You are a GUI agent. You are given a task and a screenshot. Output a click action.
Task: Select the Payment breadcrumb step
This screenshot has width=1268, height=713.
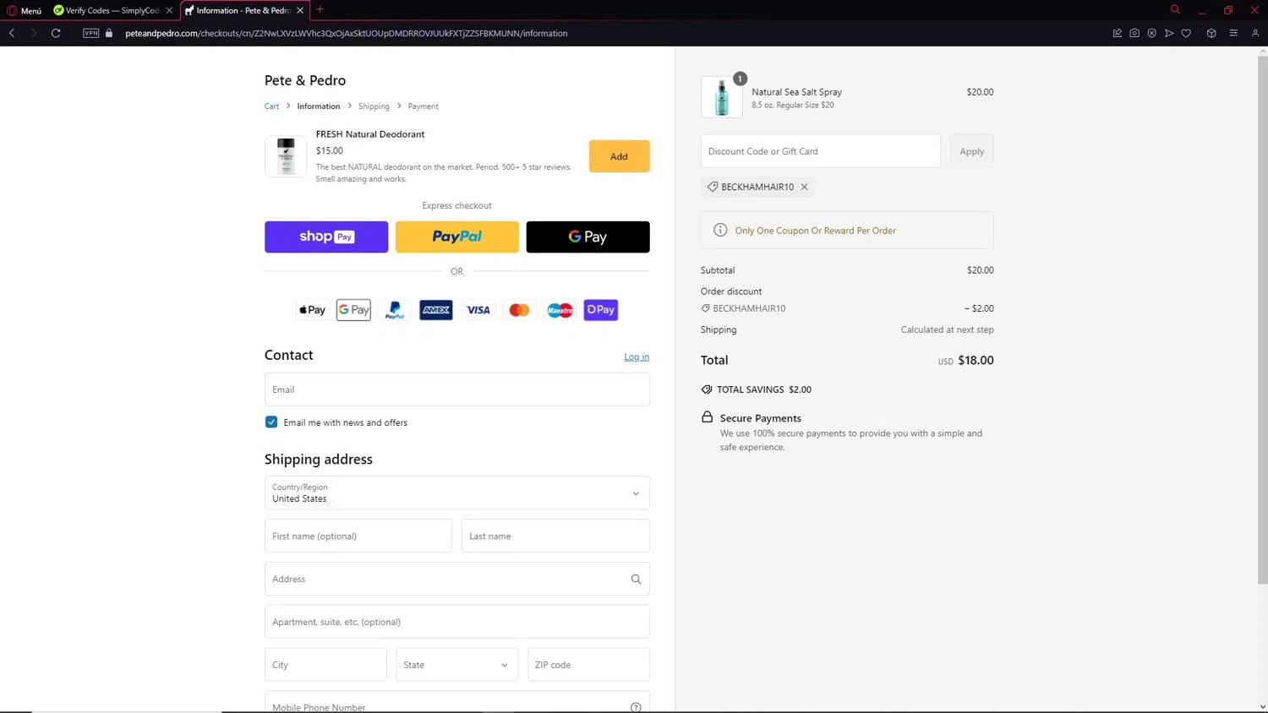[423, 106]
